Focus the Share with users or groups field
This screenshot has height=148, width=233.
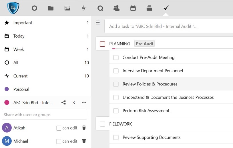click(45, 115)
